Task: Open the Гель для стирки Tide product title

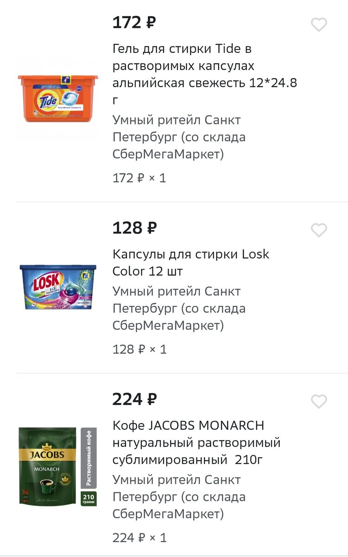Action: [x=205, y=75]
